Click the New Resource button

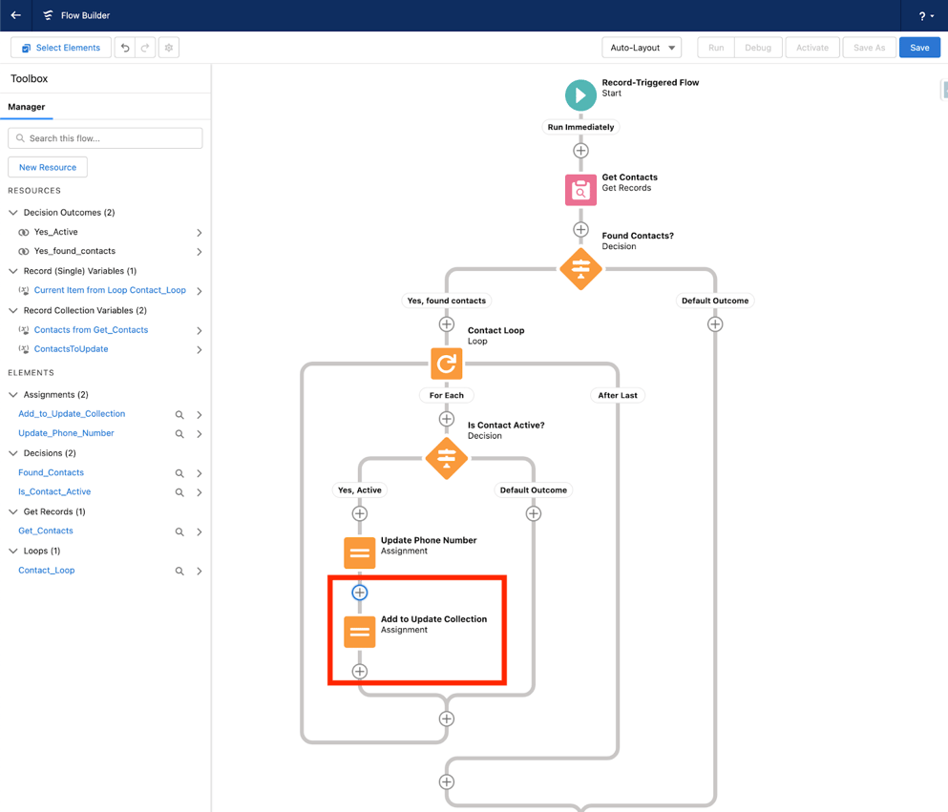point(48,167)
